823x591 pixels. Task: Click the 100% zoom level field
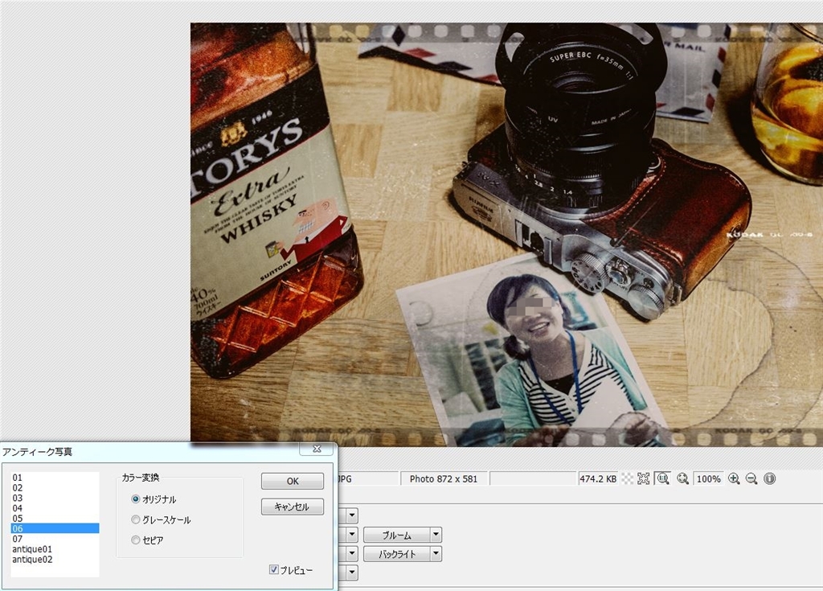[x=709, y=478]
